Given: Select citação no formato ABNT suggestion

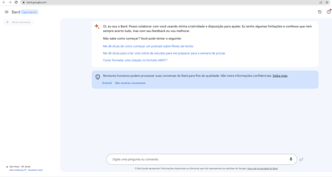Looking at the screenshot, I should point(135,60).
